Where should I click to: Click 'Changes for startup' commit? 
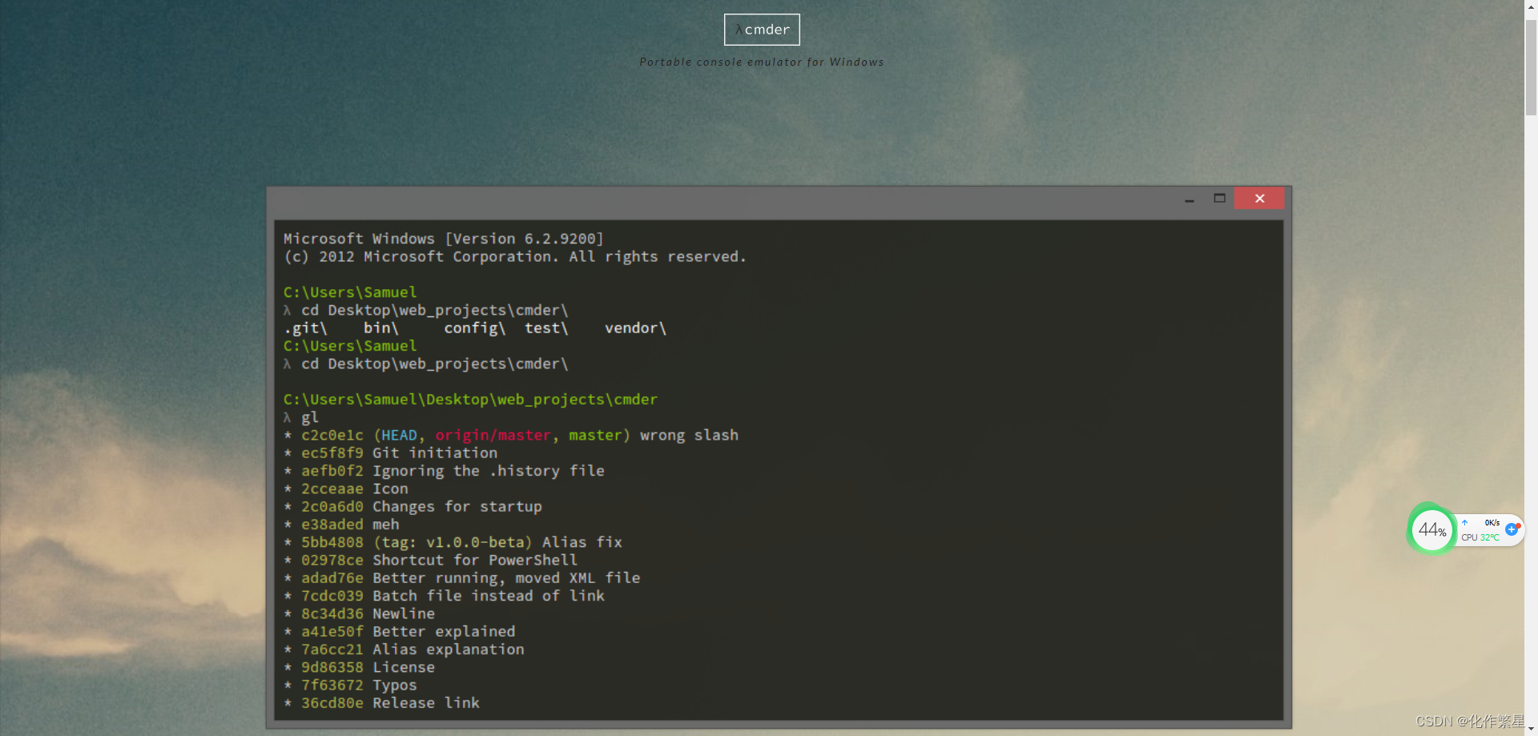tap(457, 507)
